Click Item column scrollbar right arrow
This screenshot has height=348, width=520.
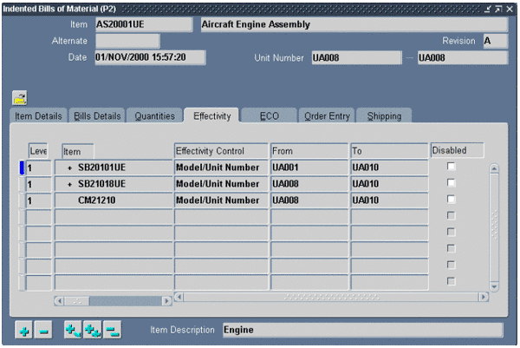point(166,301)
